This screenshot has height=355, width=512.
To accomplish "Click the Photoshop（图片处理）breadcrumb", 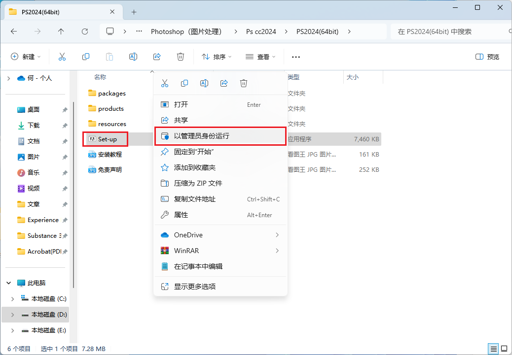I will tap(187, 32).
